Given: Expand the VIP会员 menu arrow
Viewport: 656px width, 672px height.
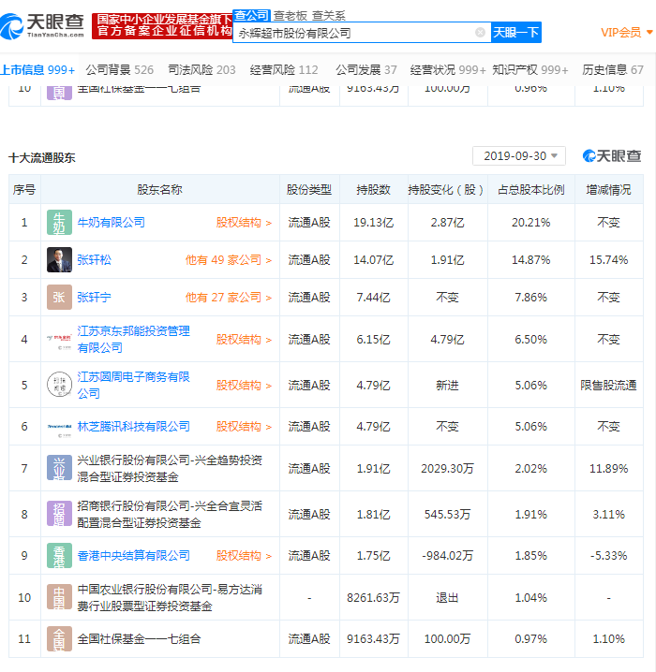Looking at the screenshot, I should [649, 32].
